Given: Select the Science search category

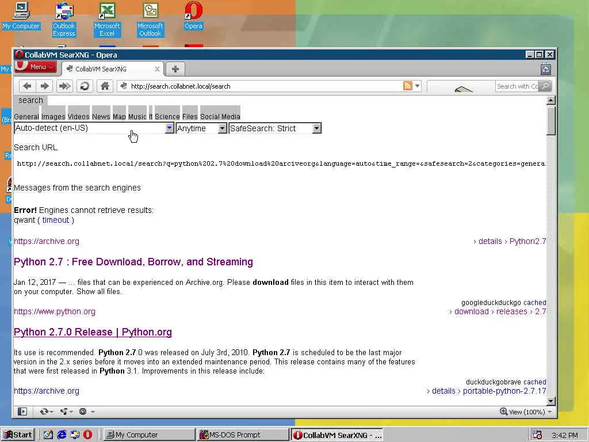Looking at the screenshot, I should click(167, 116).
